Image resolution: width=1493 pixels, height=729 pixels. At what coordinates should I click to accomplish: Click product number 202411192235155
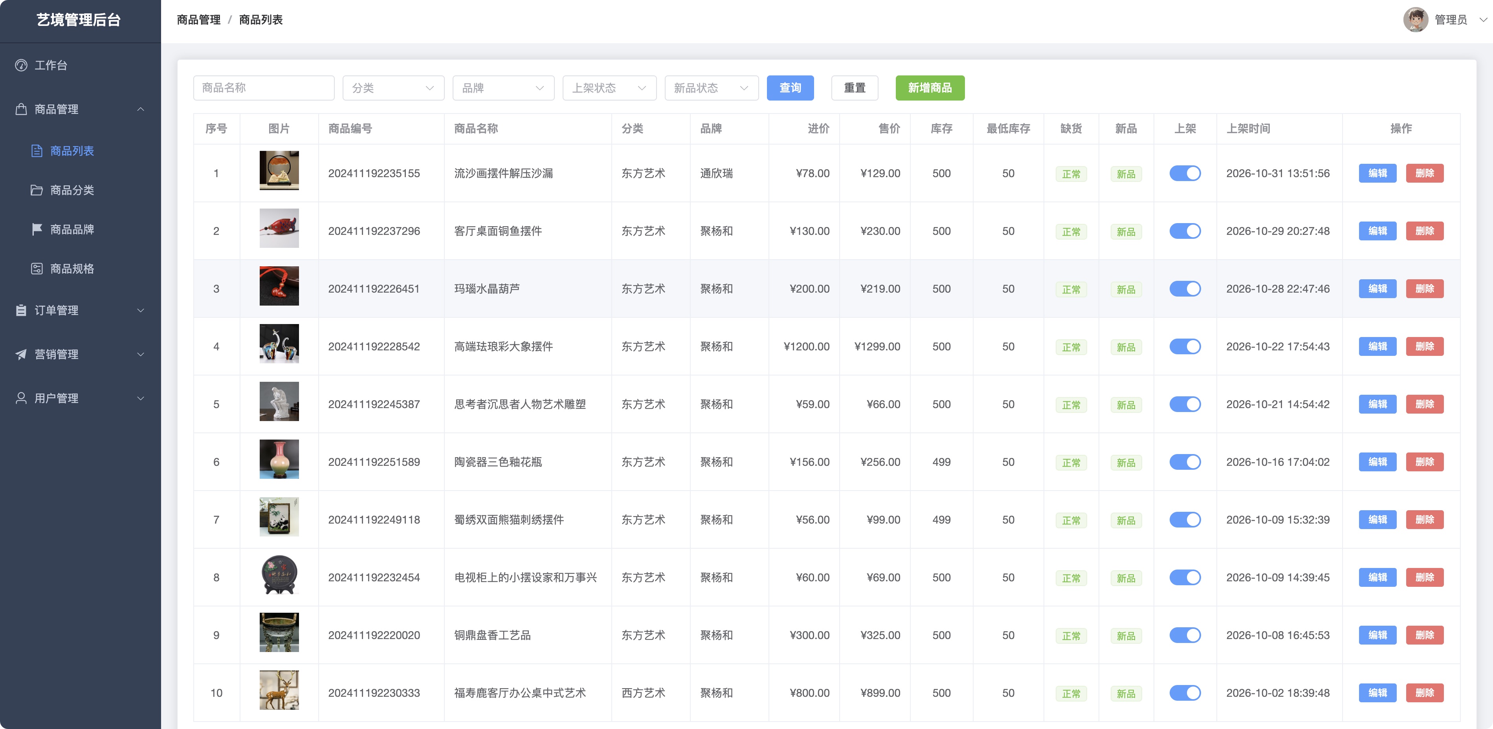374,173
